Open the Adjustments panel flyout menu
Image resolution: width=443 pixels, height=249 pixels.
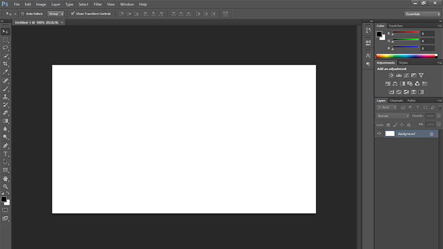439,63
